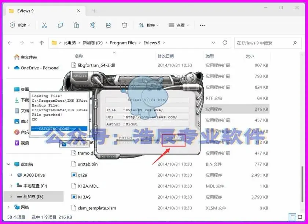Click the x12a application icon
Viewport: 308px width, 224px height.
click(74, 175)
